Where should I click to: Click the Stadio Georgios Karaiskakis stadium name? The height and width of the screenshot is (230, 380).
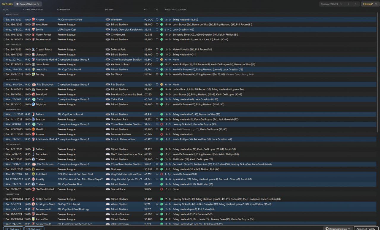point(127,30)
